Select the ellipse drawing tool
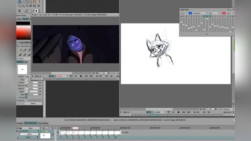Screen dimensions: 251x141 coord(31,2)
